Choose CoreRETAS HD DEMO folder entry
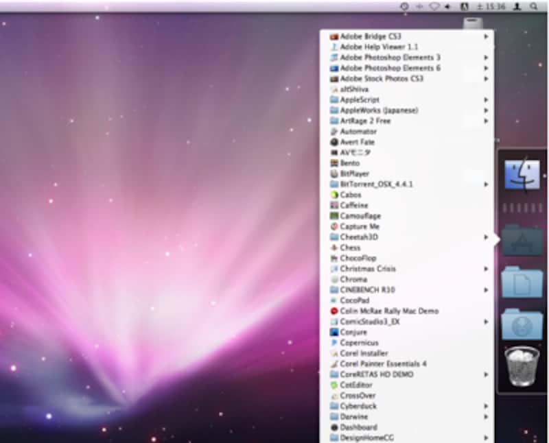 (407, 374)
